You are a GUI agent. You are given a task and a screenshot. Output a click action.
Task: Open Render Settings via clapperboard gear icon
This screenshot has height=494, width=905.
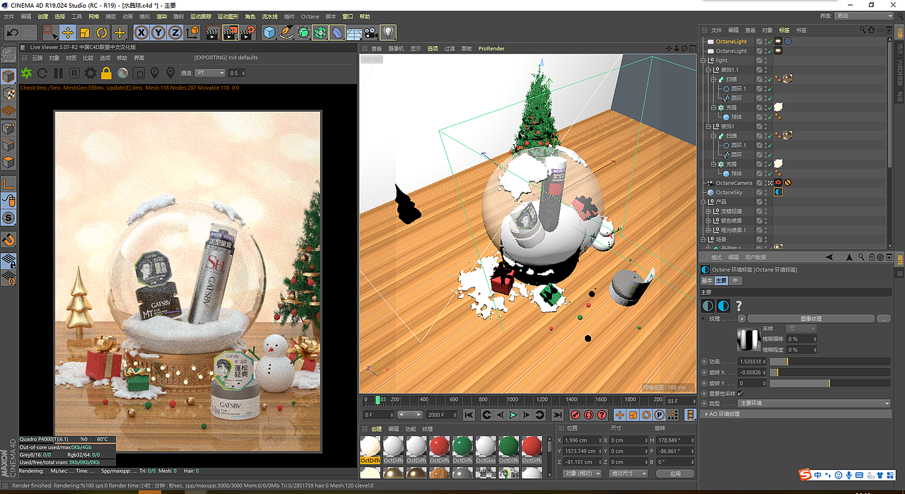pos(248,32)
